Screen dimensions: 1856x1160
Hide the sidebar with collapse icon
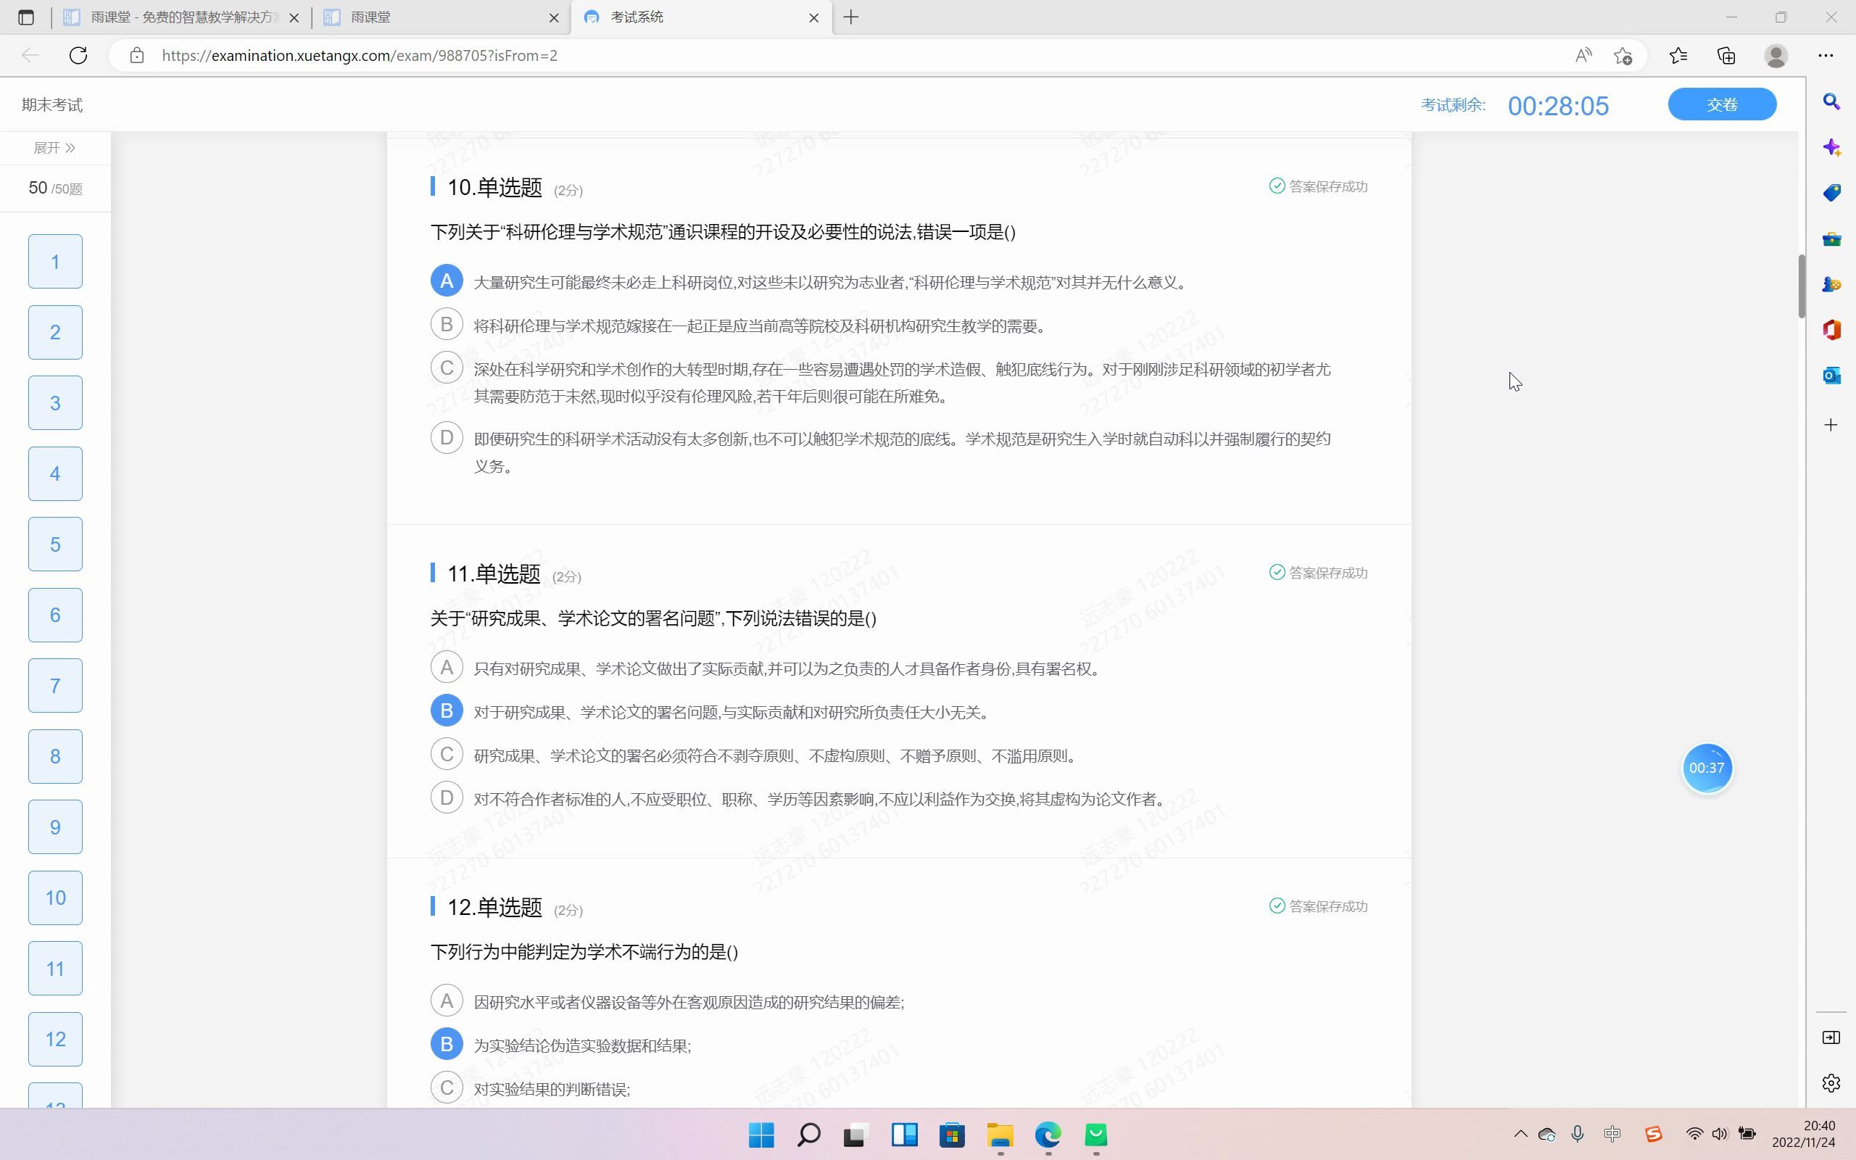click(x=1831, y=1037)
